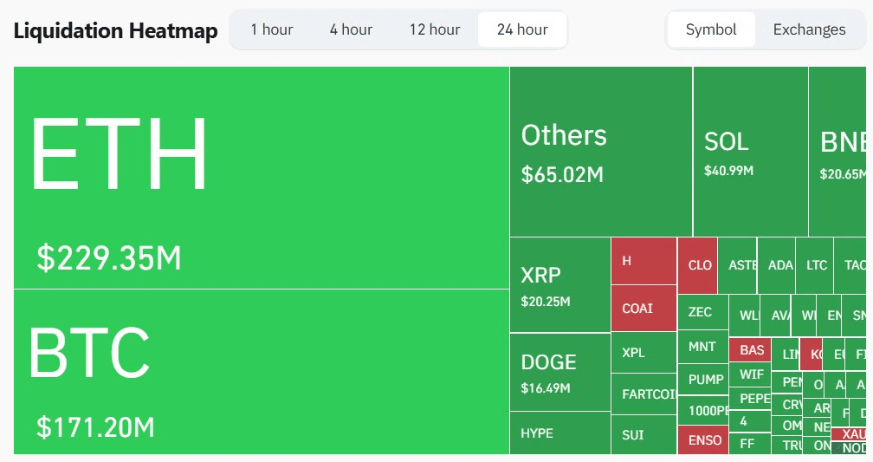This screenshot has width=873, height=462.
Task: Click the Others $65.02M block
Action: (600, 152)
